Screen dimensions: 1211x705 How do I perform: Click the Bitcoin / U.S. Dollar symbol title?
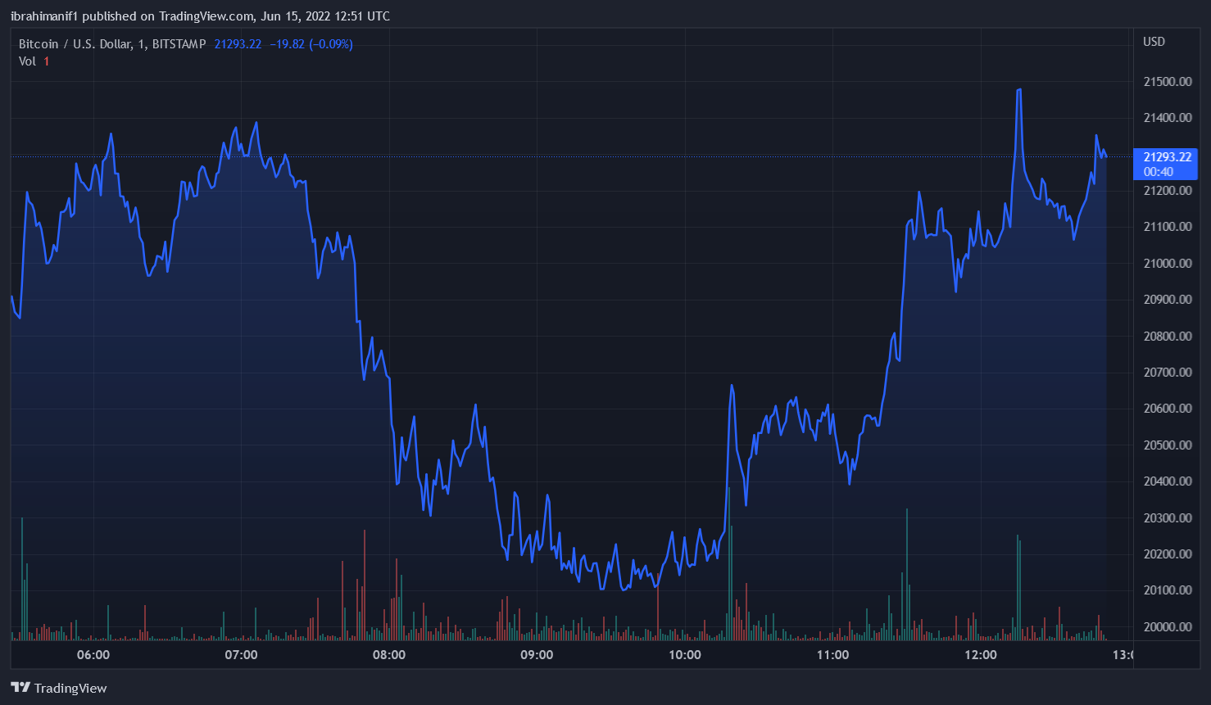(x=112, y=44)
